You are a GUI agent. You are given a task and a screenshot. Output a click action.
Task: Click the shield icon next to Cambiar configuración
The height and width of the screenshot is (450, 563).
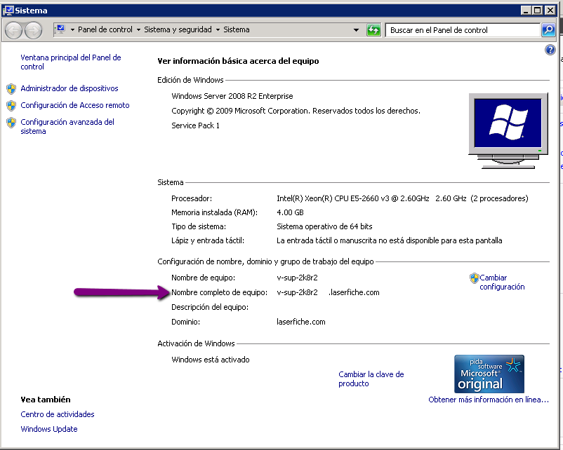pos(475,278)
